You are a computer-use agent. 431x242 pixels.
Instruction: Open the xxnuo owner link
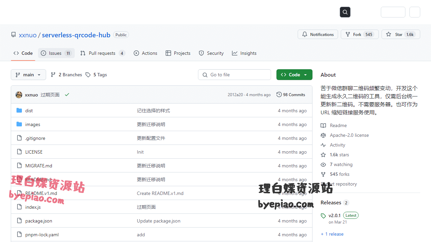click(x=28, y=35)
